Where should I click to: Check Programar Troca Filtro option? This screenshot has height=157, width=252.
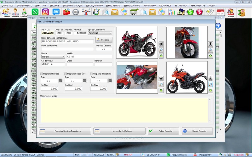92,73
